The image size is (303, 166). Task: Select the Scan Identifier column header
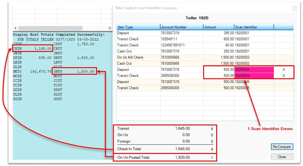(254, 27)
